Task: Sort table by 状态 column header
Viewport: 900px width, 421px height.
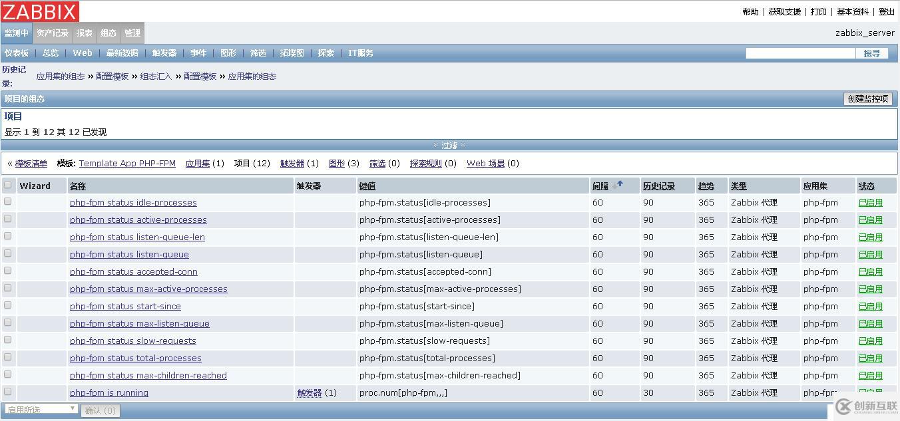Action: pos(867,186)
